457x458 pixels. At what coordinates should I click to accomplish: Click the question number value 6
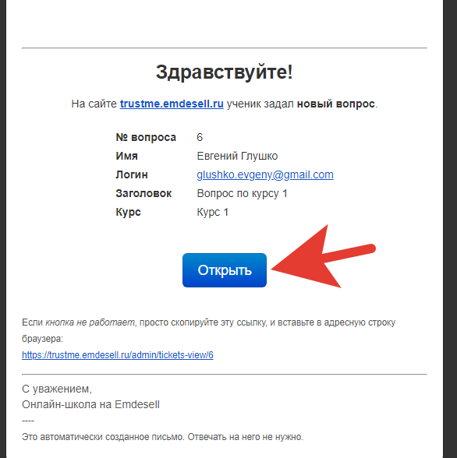(200, 137)
